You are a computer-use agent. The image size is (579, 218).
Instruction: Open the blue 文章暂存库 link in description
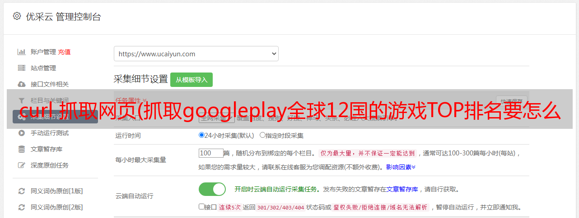pyautogui.click(x=402, y=189)
